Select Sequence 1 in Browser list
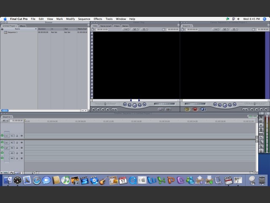Viewport: 270px width, 203px height. pos(13,32)
